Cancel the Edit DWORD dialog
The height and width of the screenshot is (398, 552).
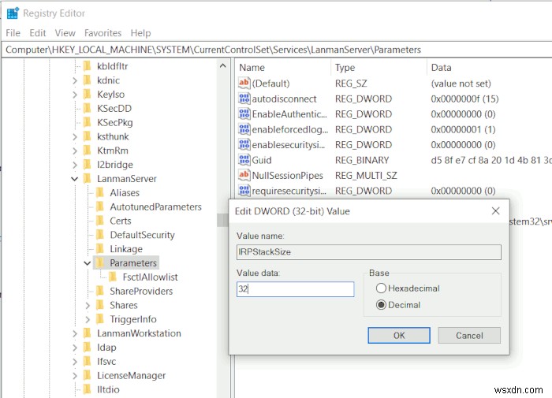click(x=469, y=336)
